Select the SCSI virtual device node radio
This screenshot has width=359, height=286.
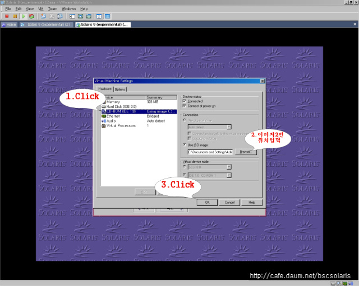185,167
